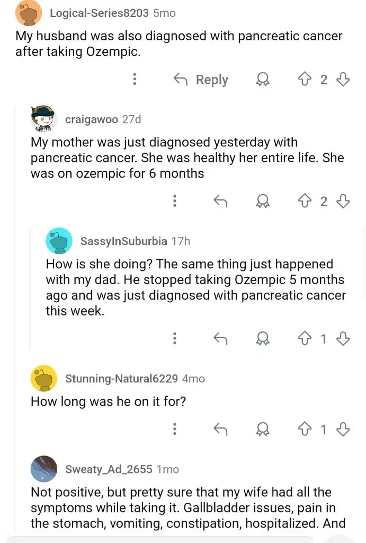Image resolution: width=366 pixels, height=543 pixels.
Task: Click reply arrow on craigawoo's comment
Action: (220, 201)
